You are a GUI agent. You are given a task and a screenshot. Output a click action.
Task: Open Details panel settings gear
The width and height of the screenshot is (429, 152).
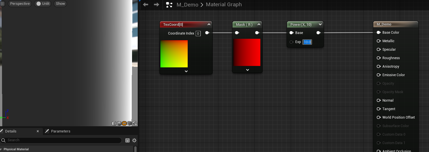(134, 140)
